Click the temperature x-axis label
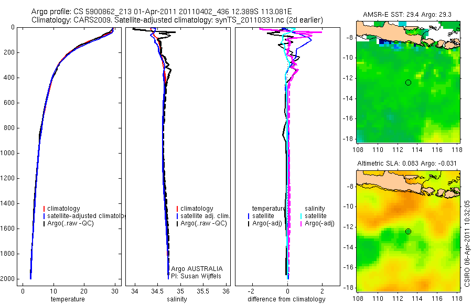Image resolution: width=472 pixels, height=304 pixels. click(68, 299)
